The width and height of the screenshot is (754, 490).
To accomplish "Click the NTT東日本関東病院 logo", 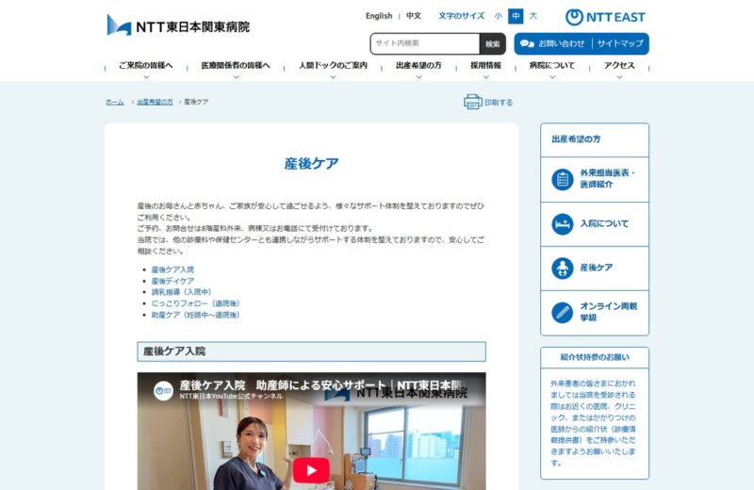I will [x=178, y=25].
